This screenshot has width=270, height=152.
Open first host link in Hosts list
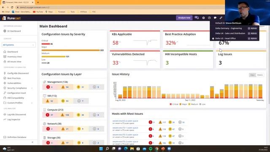pyautogui.click(x=125, y=121)
